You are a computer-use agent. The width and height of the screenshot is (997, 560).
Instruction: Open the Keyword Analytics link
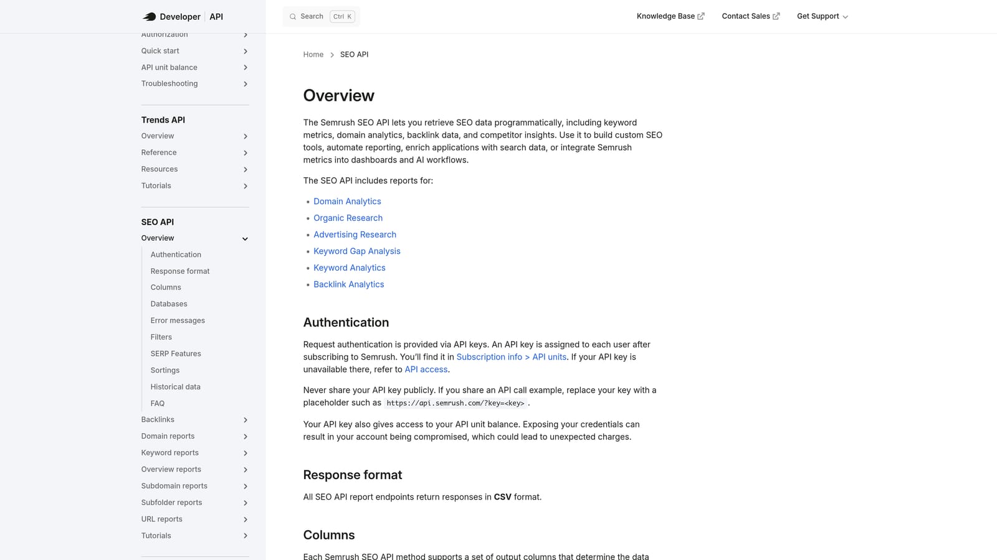pyautogui.click(x=350, y=268)
